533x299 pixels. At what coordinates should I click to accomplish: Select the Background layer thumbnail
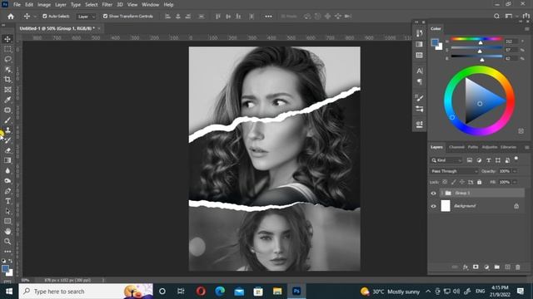pos(446,206)
